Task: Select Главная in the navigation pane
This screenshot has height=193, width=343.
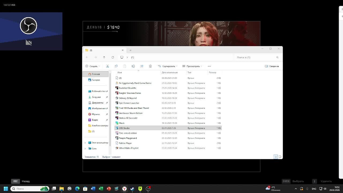Action: coord(96,74)
